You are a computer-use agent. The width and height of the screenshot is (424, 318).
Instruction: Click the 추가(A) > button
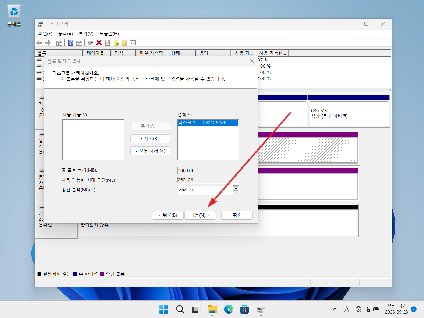coord(150,126)
